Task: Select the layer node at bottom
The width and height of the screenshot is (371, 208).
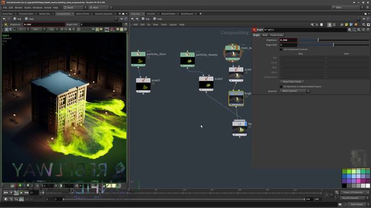Action: (x=239, y=128)
